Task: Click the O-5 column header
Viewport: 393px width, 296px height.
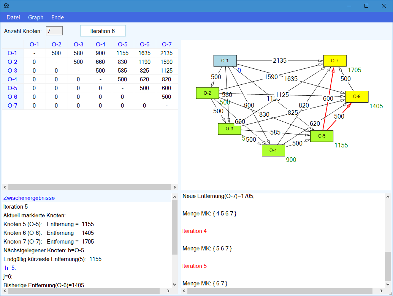Action: 122,44
